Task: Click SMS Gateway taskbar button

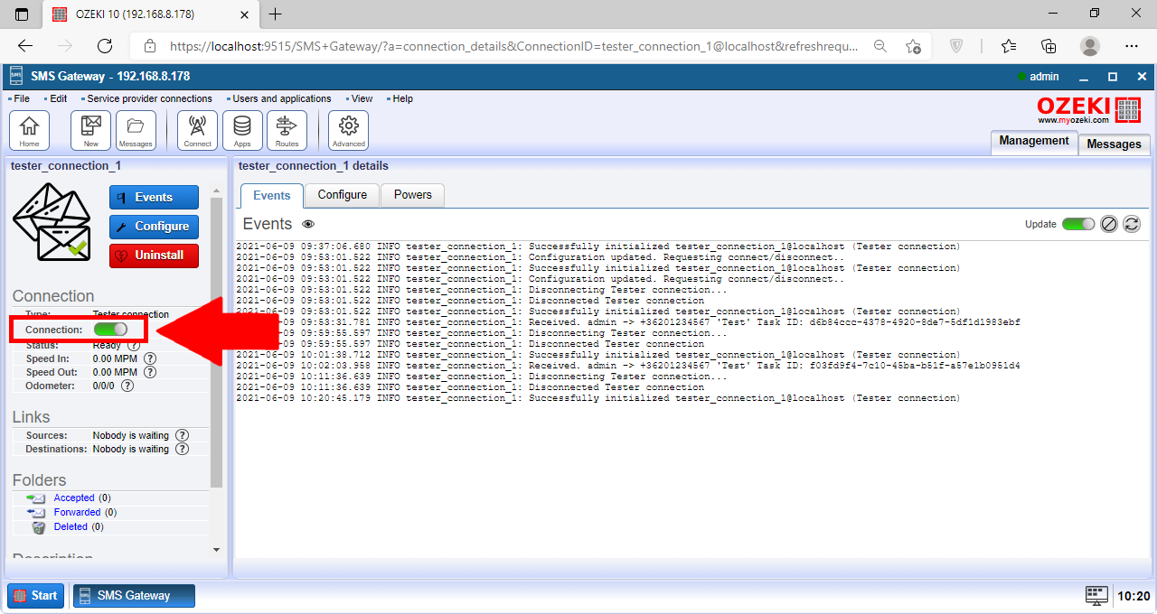Action: pos(134,596)
